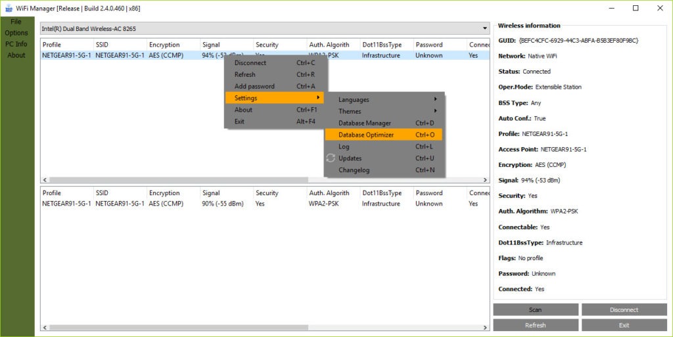Click lower table Signal column header
This screenshot has height=337, width=673.
[227, 193]
